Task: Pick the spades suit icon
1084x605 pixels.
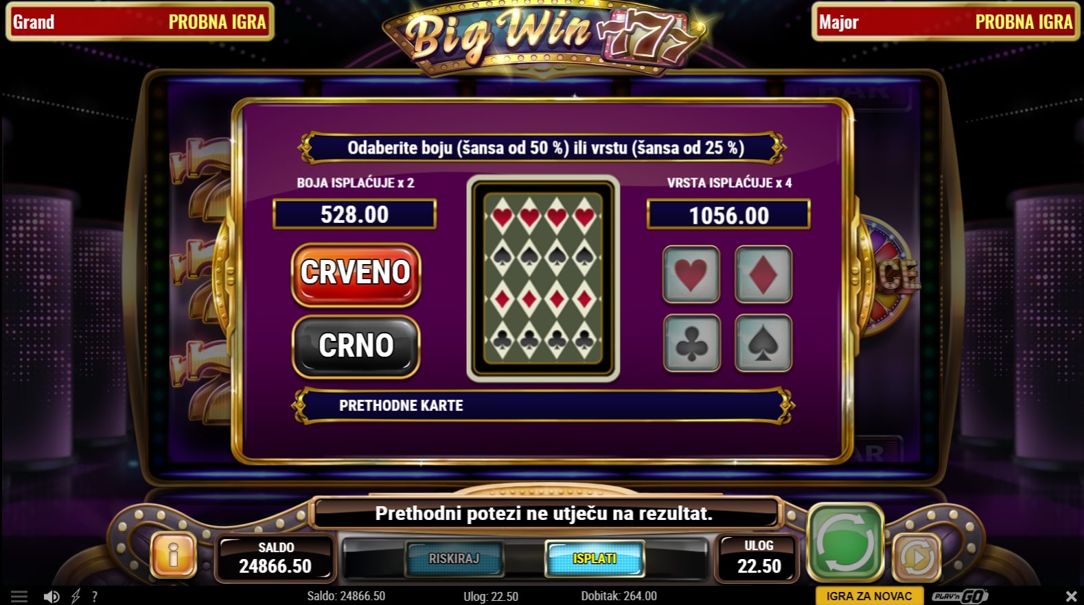Action: pos(763,343)
